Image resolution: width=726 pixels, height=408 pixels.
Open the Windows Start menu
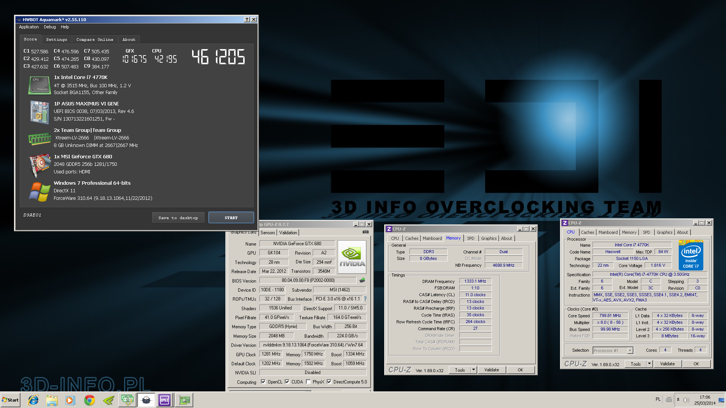tap(10, 400)
